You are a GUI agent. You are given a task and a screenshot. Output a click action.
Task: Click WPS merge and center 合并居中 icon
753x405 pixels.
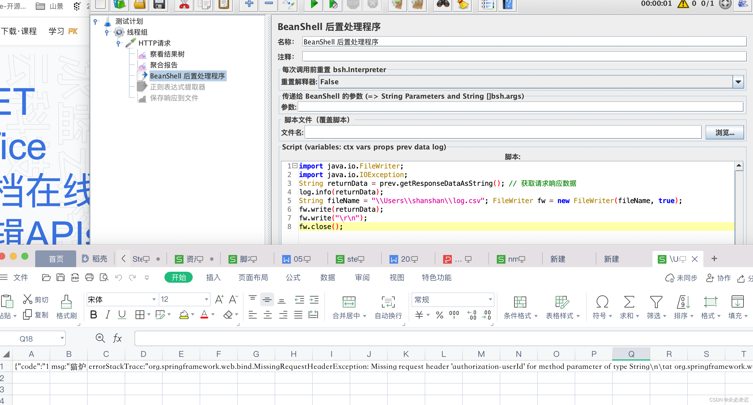point(349,302)
